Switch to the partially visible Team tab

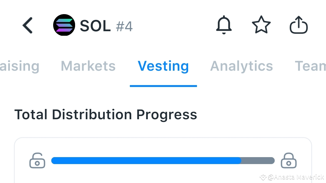(x=310, y=66)
